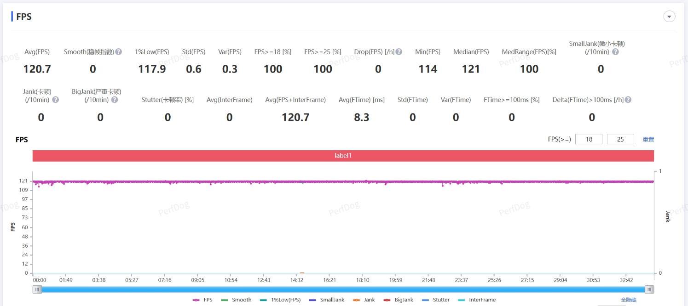Click help icon beside Drop(FPS) [/h]
The height and width of the screenshot is (306, 688).
[x=399, y=52]
